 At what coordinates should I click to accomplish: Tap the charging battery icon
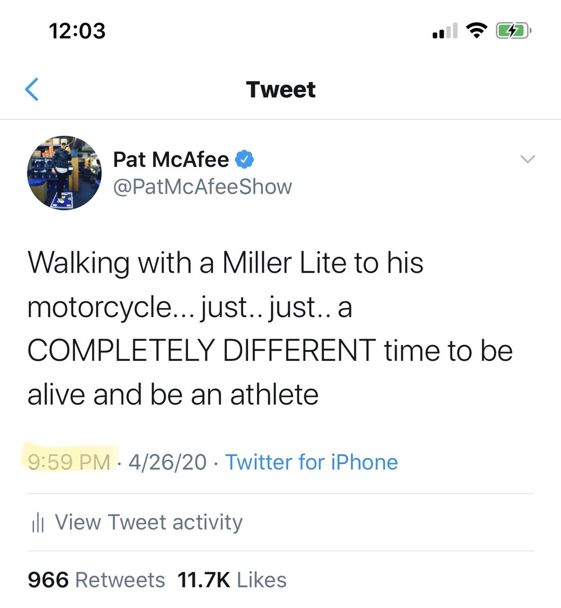click(512, 30)
